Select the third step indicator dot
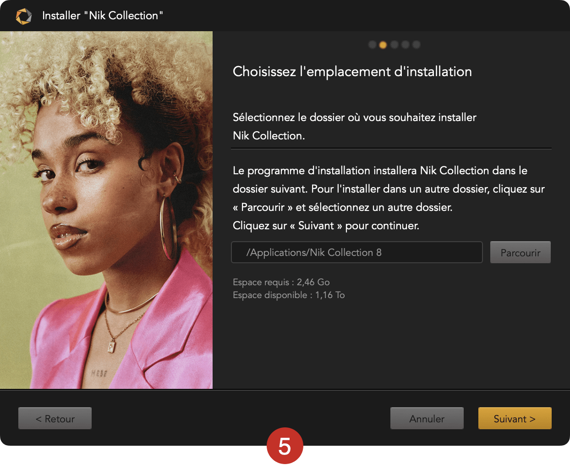The height and width of the screenshot is (465, 570). [x=395, y=44]
